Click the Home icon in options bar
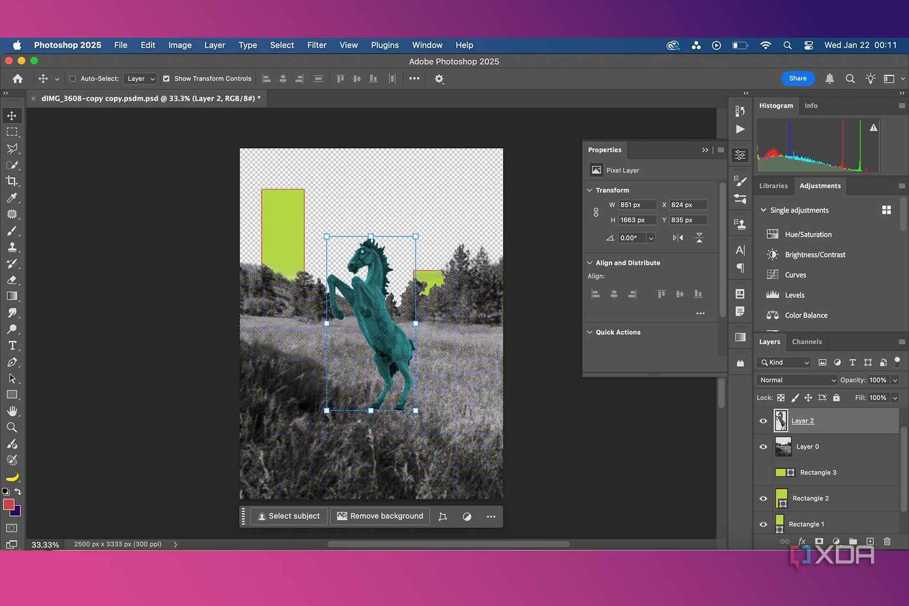The width and height of the screenshot is (909, 606). 18,79
